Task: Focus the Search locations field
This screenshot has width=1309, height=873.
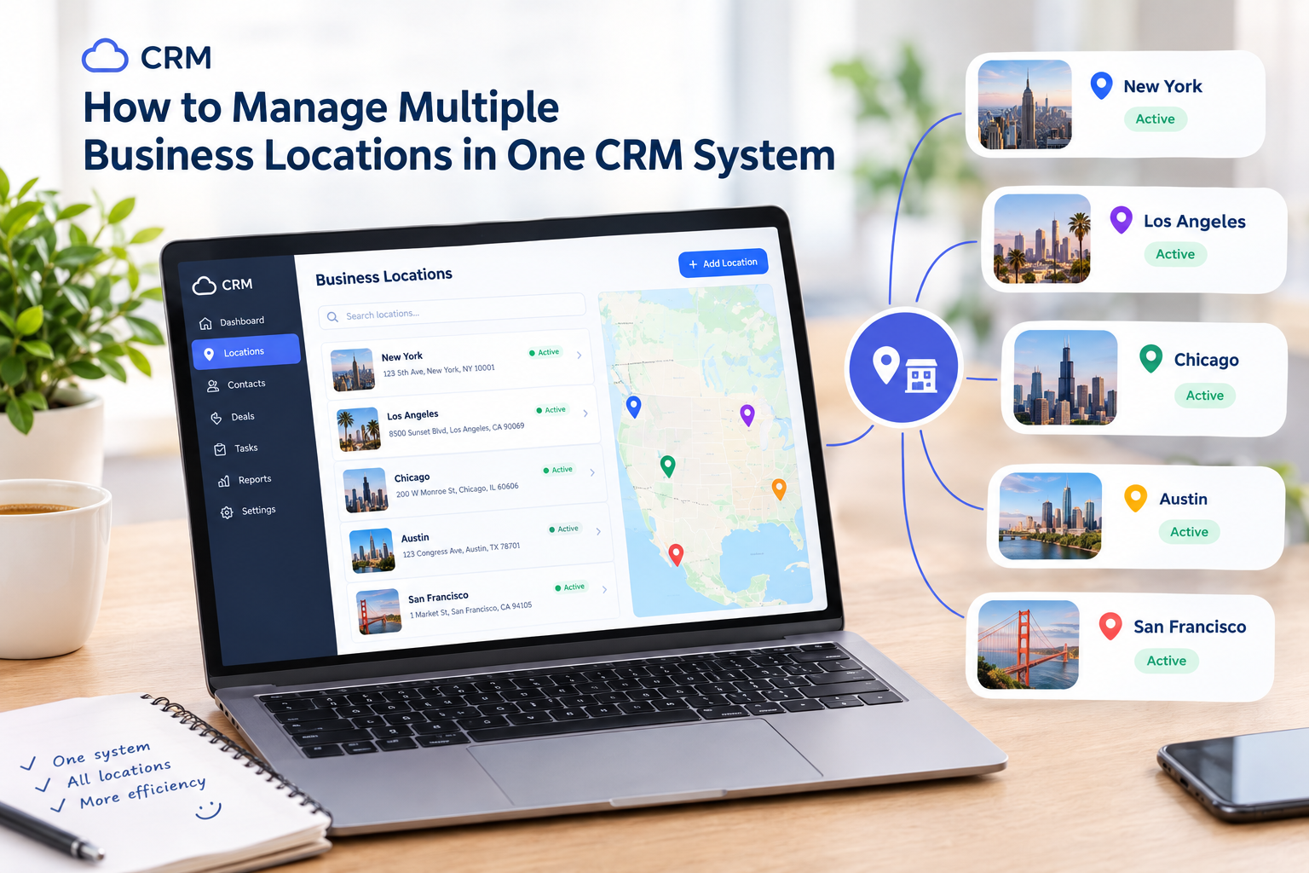Action: pyautogui.click(x=453, y=311)
